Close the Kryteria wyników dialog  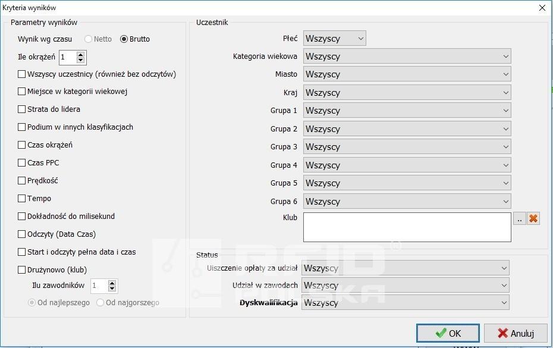(x=542, y=8)
